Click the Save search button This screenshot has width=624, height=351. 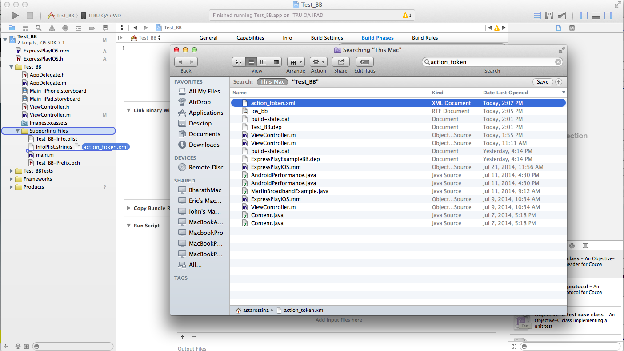[542, 82]
